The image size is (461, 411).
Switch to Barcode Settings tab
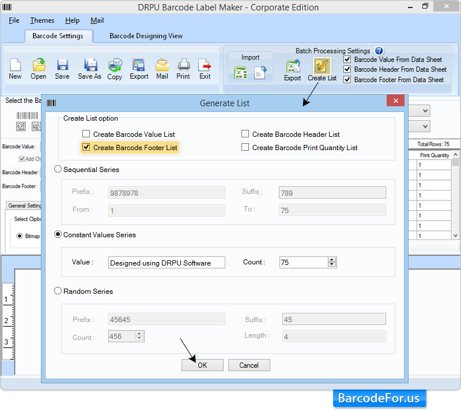pyautogui.click(x=58, y=36)
